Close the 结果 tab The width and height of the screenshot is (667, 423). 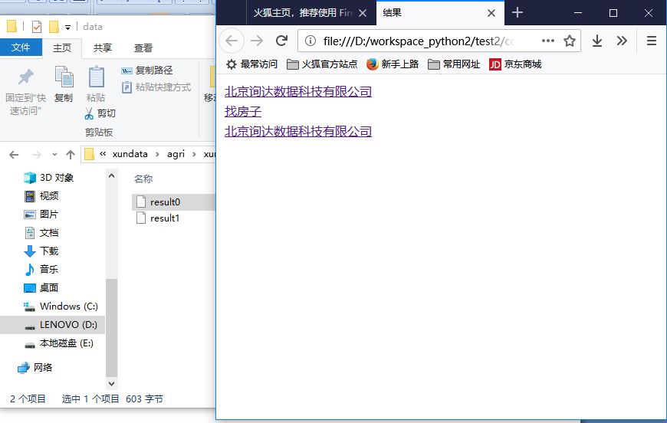point(491,13)
